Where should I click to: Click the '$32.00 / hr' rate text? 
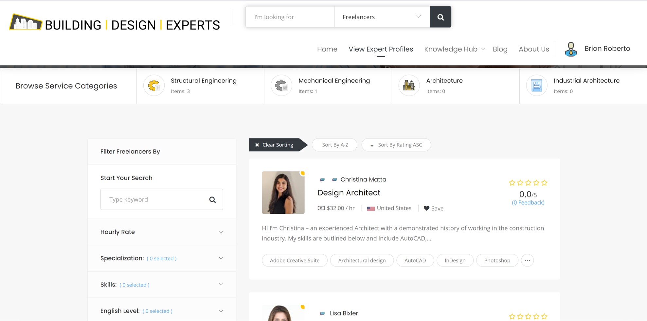(x=341, y=208)
